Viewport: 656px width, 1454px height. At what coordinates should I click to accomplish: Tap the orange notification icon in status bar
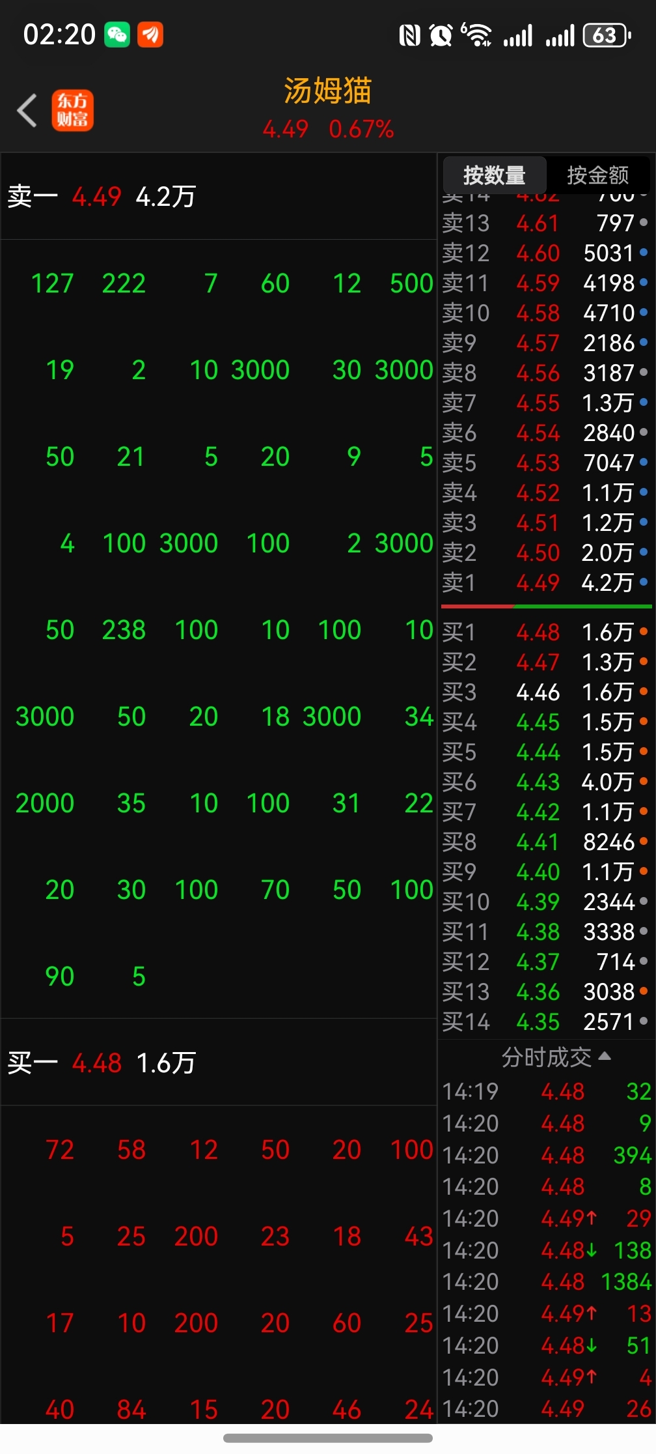tap(150, 35)
